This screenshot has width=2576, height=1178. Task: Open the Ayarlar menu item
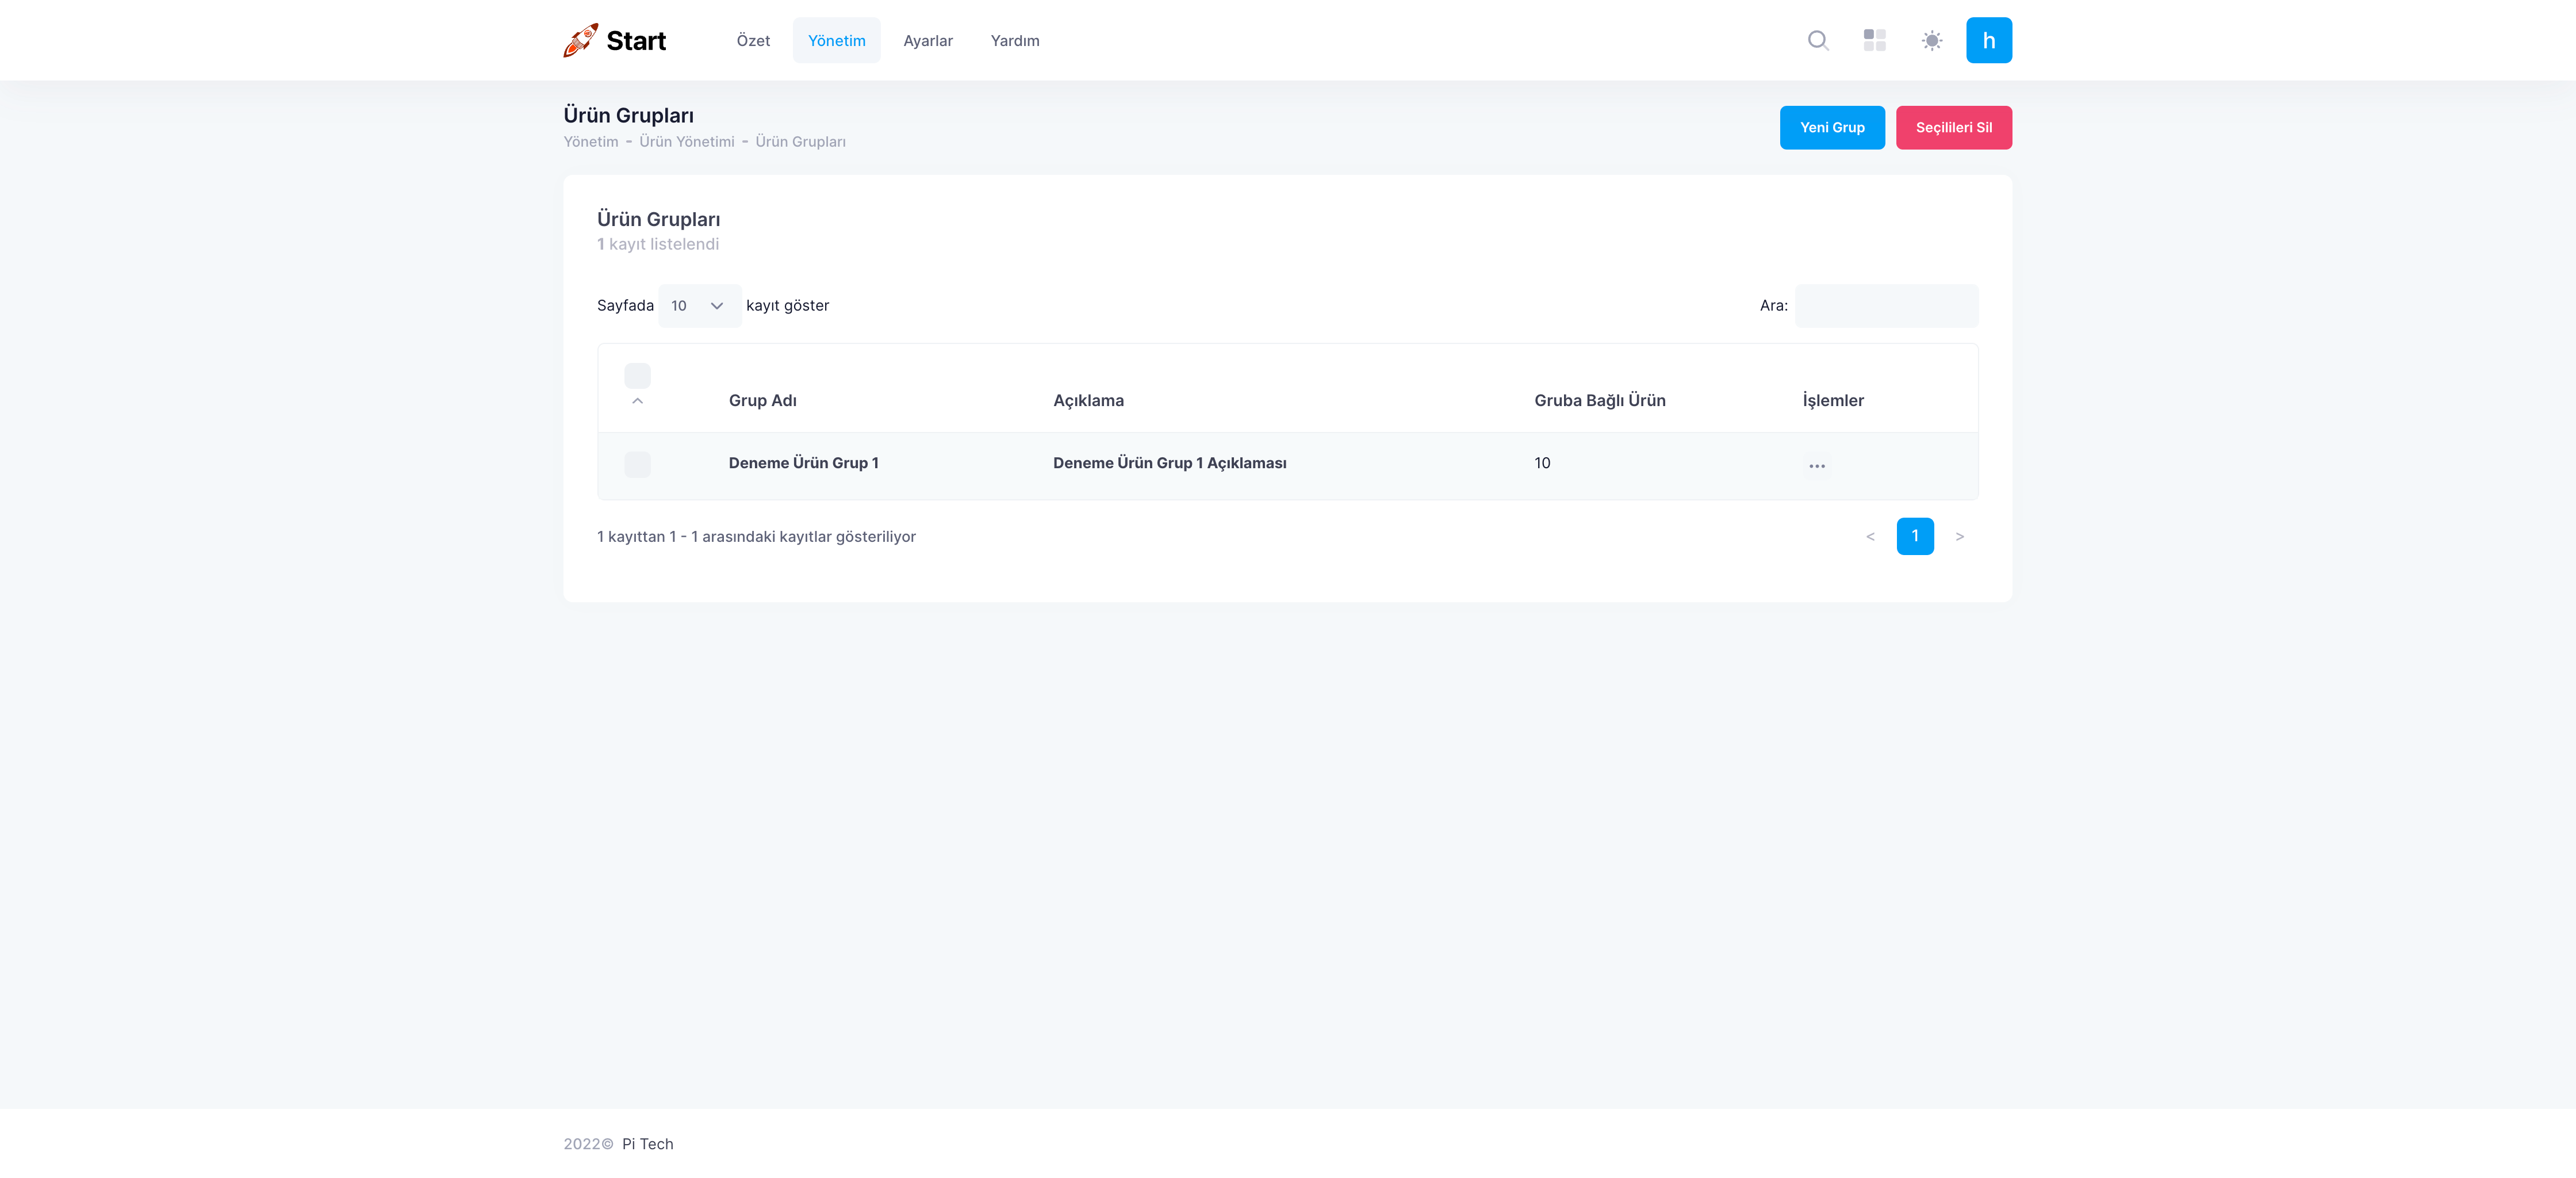coord(927,40)
